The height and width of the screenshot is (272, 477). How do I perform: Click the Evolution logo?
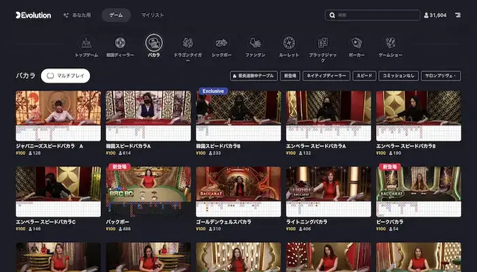coord(33,15)
